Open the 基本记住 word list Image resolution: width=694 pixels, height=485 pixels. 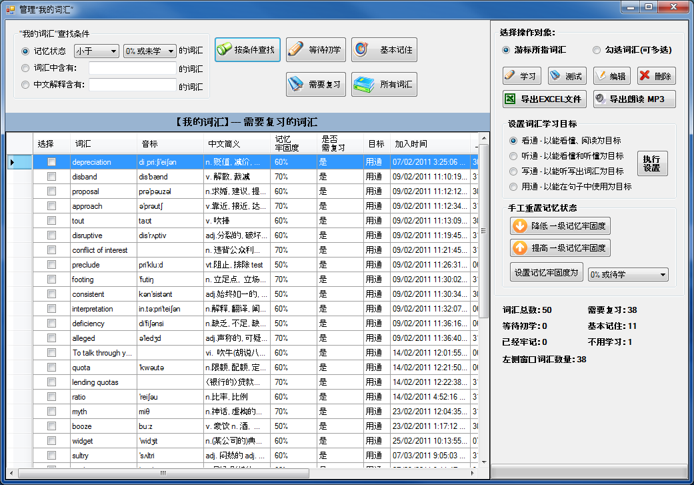(384, 50)
